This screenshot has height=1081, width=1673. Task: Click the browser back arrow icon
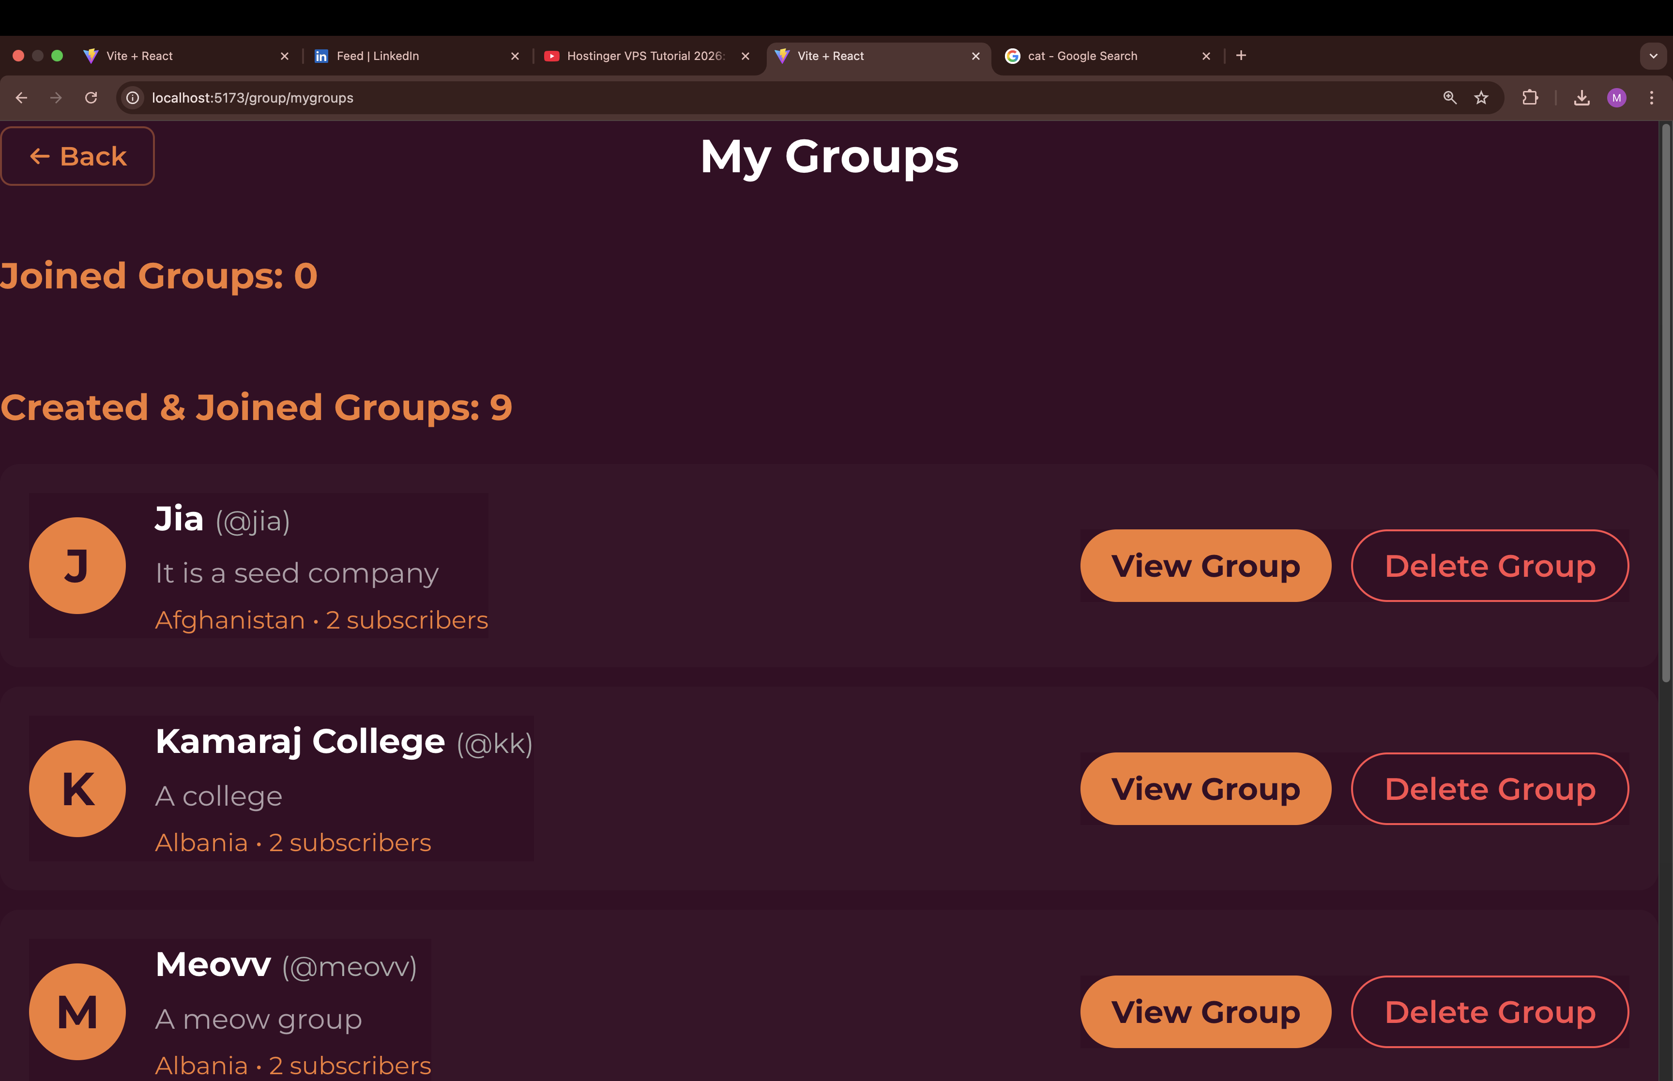pyautogui.click(x=22, y=98)
